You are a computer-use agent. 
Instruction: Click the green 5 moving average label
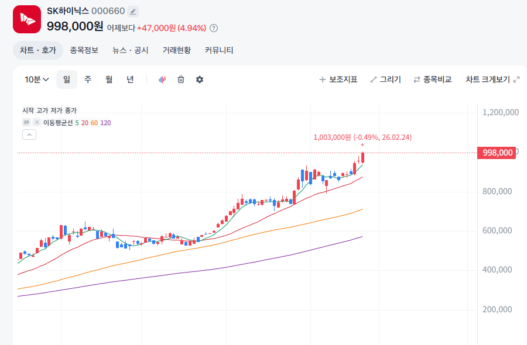[77, 123]
